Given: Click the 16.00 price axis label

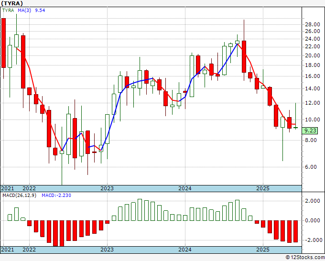Looking at the screenshot, I should click(313, 76).
